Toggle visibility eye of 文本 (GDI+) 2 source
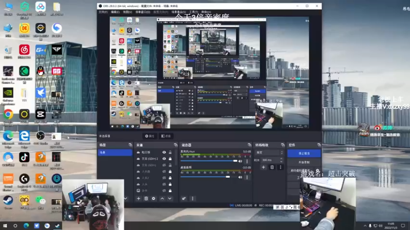 tap(164, 158)
